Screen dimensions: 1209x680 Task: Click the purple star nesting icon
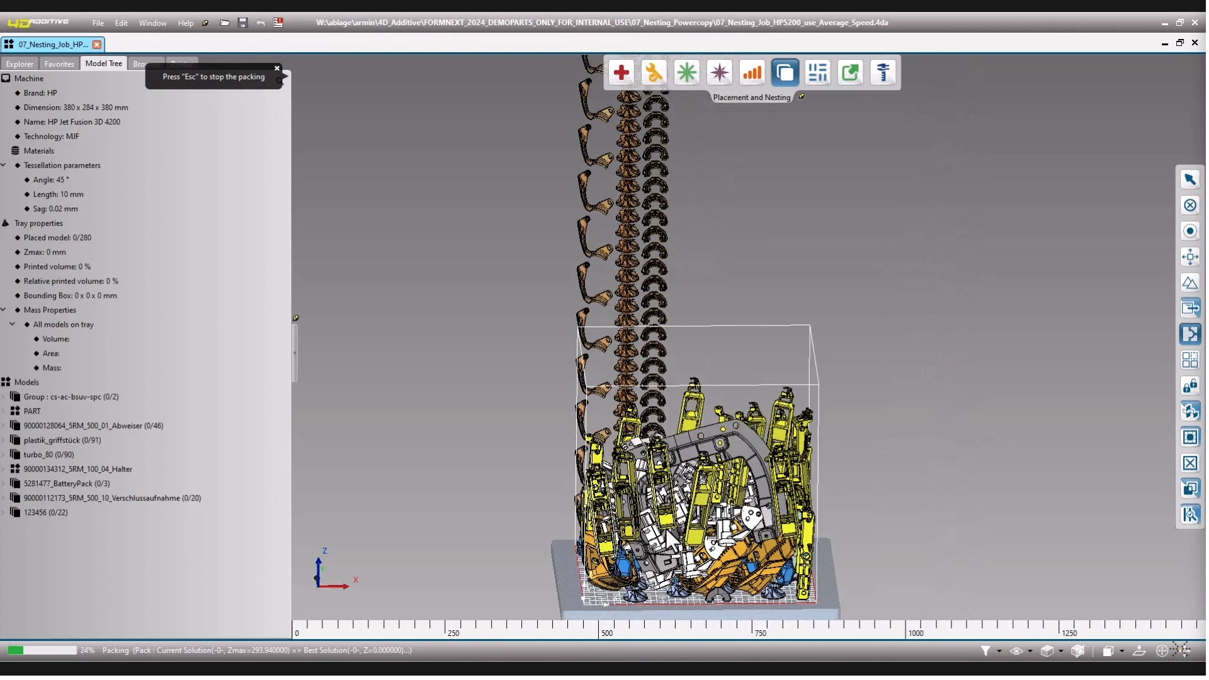point(719,72)
